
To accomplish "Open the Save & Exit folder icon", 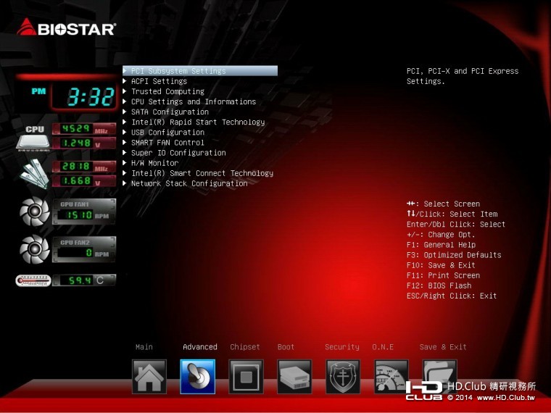I will pyautogui.click(x=439, y=377).
